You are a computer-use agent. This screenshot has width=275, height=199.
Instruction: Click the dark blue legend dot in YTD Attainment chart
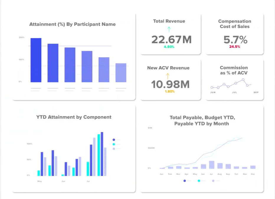pyautogui.click(x=114, y=140)
